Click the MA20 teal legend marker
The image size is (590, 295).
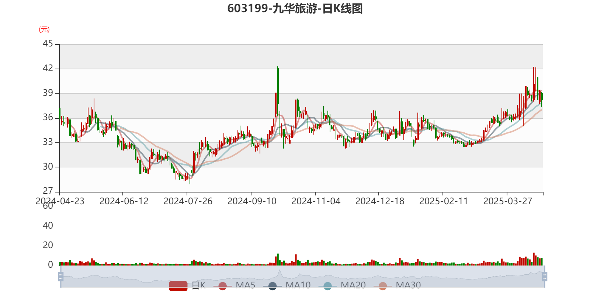(x=327, y=285)
